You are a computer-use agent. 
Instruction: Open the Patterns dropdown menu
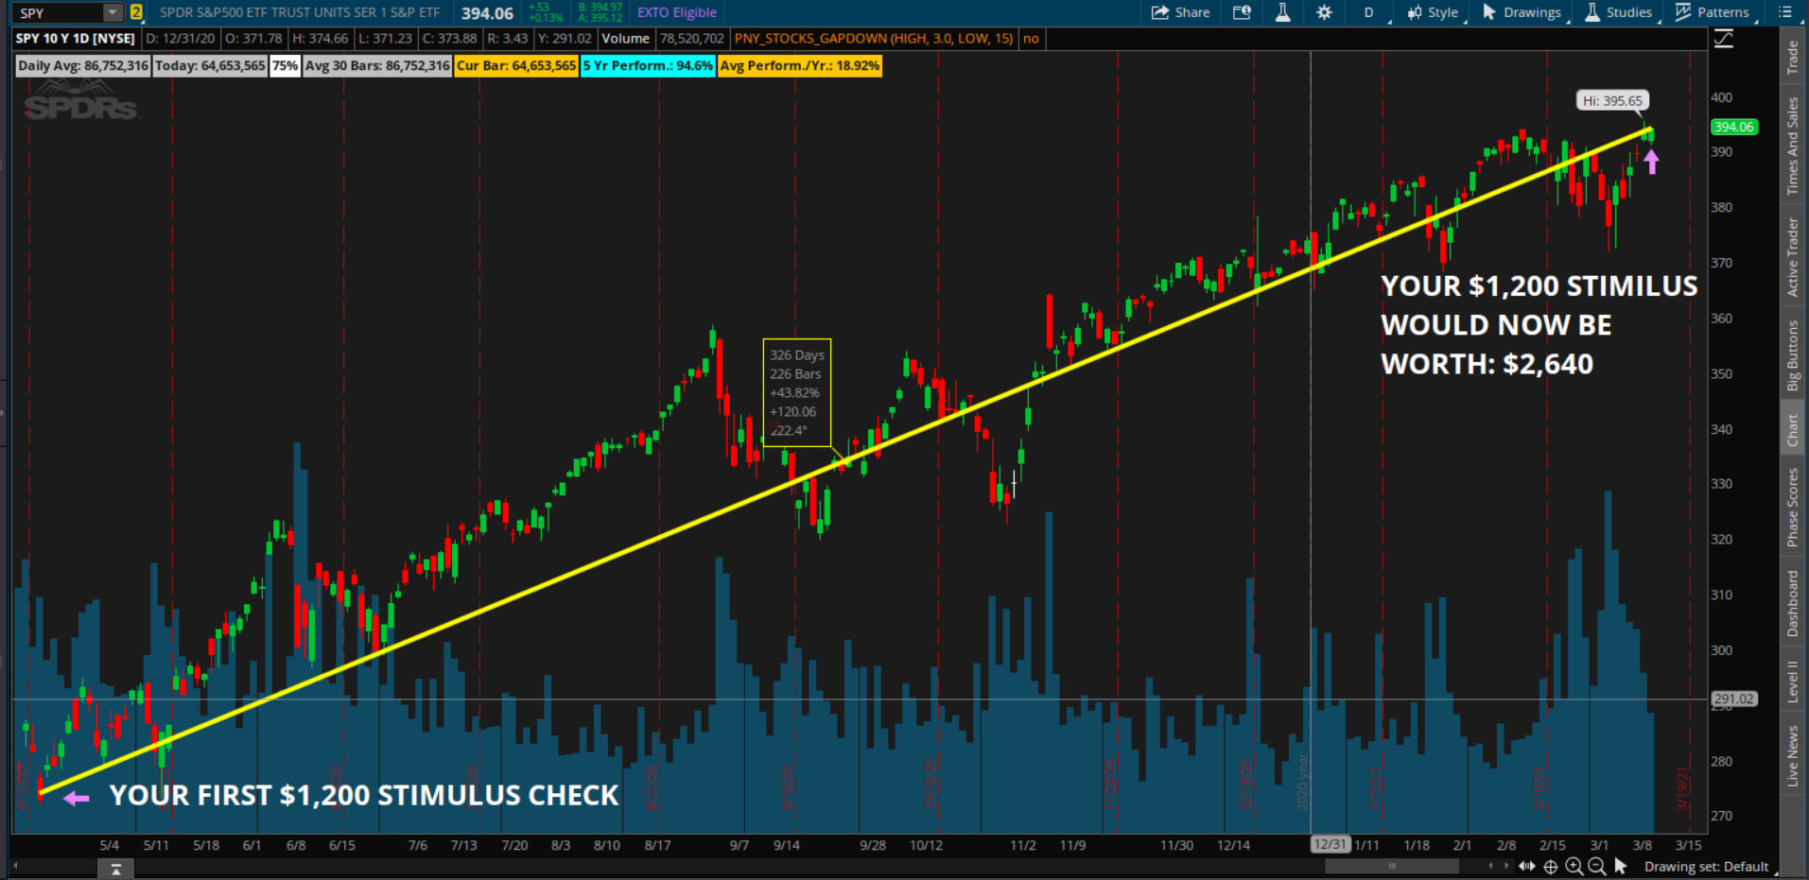coord(1713,12)
